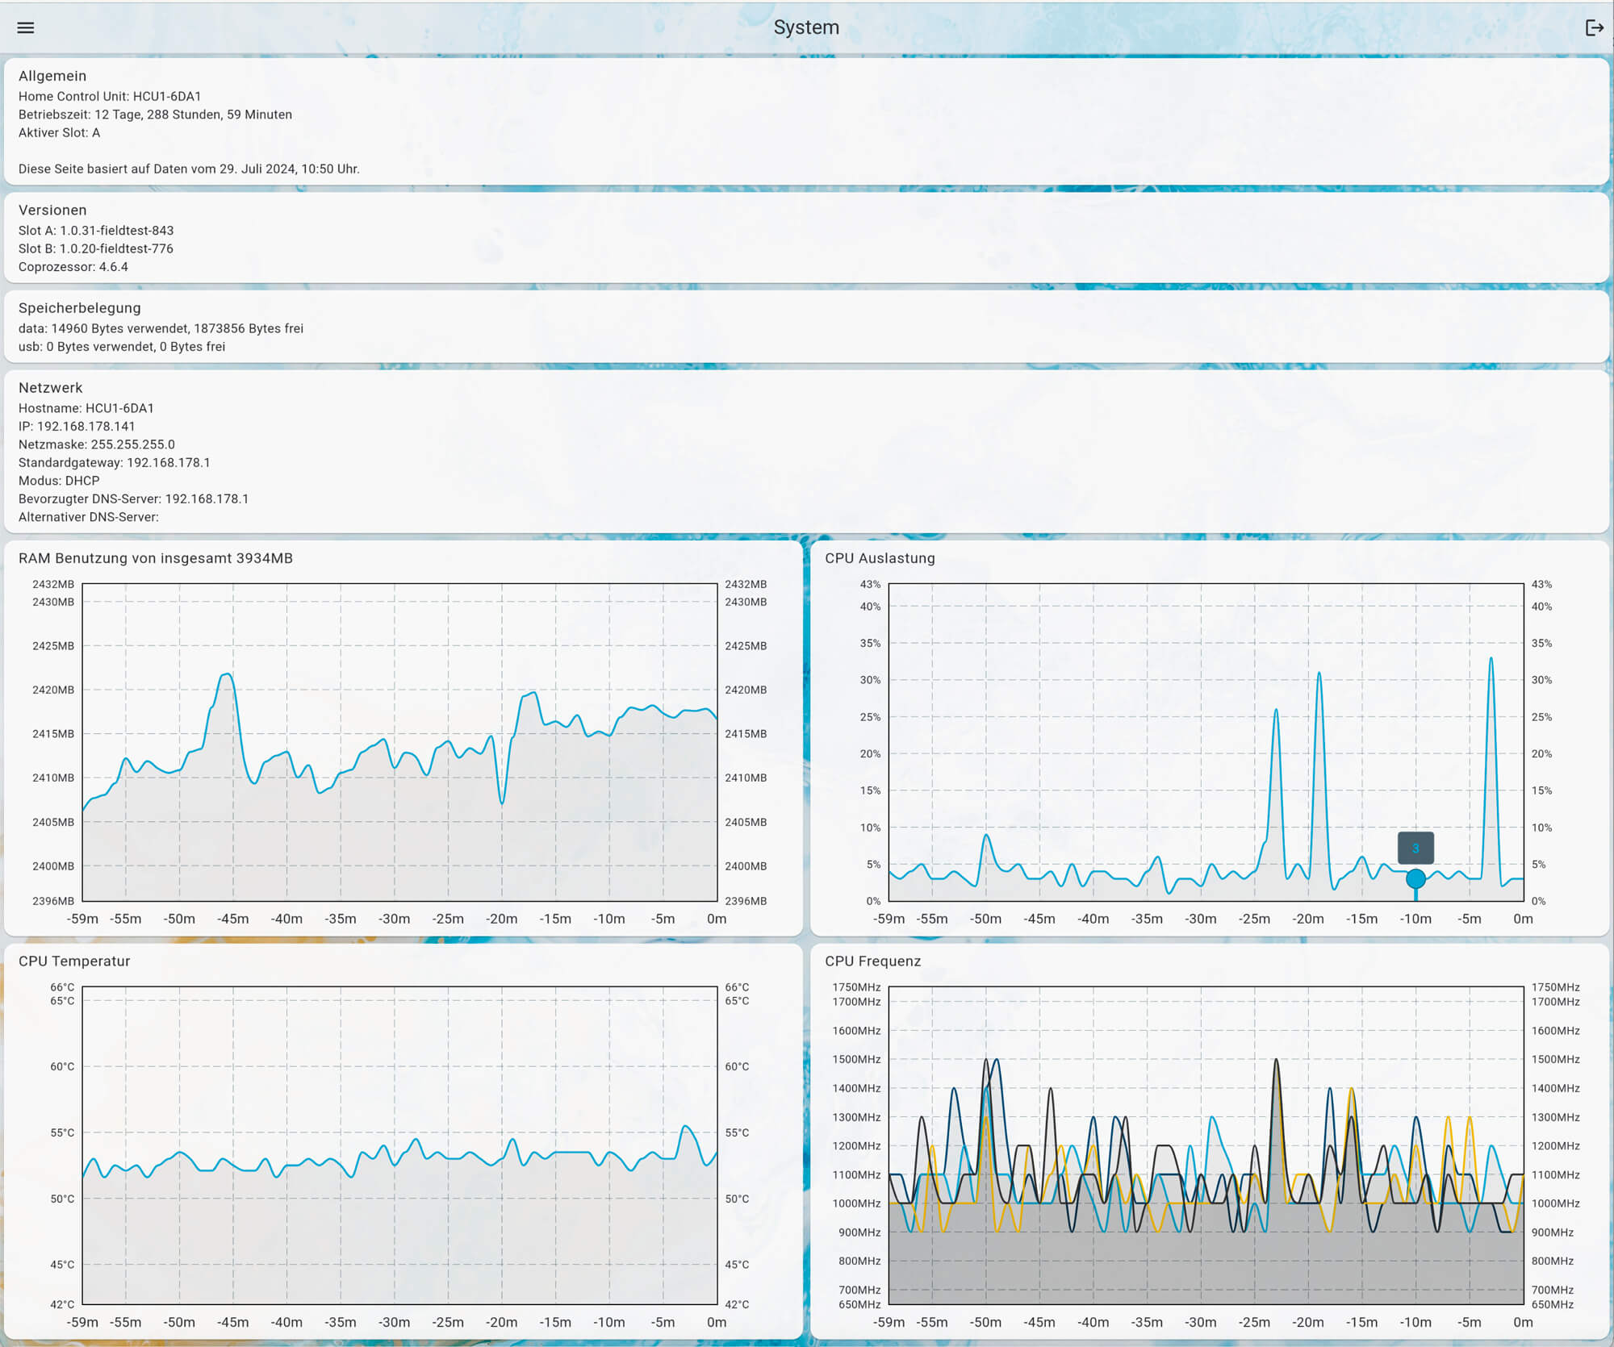Click the CPU Auslastung data point marker
The image size is (1614, 1347).
click(1415, 878)
